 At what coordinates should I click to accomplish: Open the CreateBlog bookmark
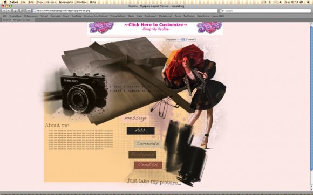15,16
